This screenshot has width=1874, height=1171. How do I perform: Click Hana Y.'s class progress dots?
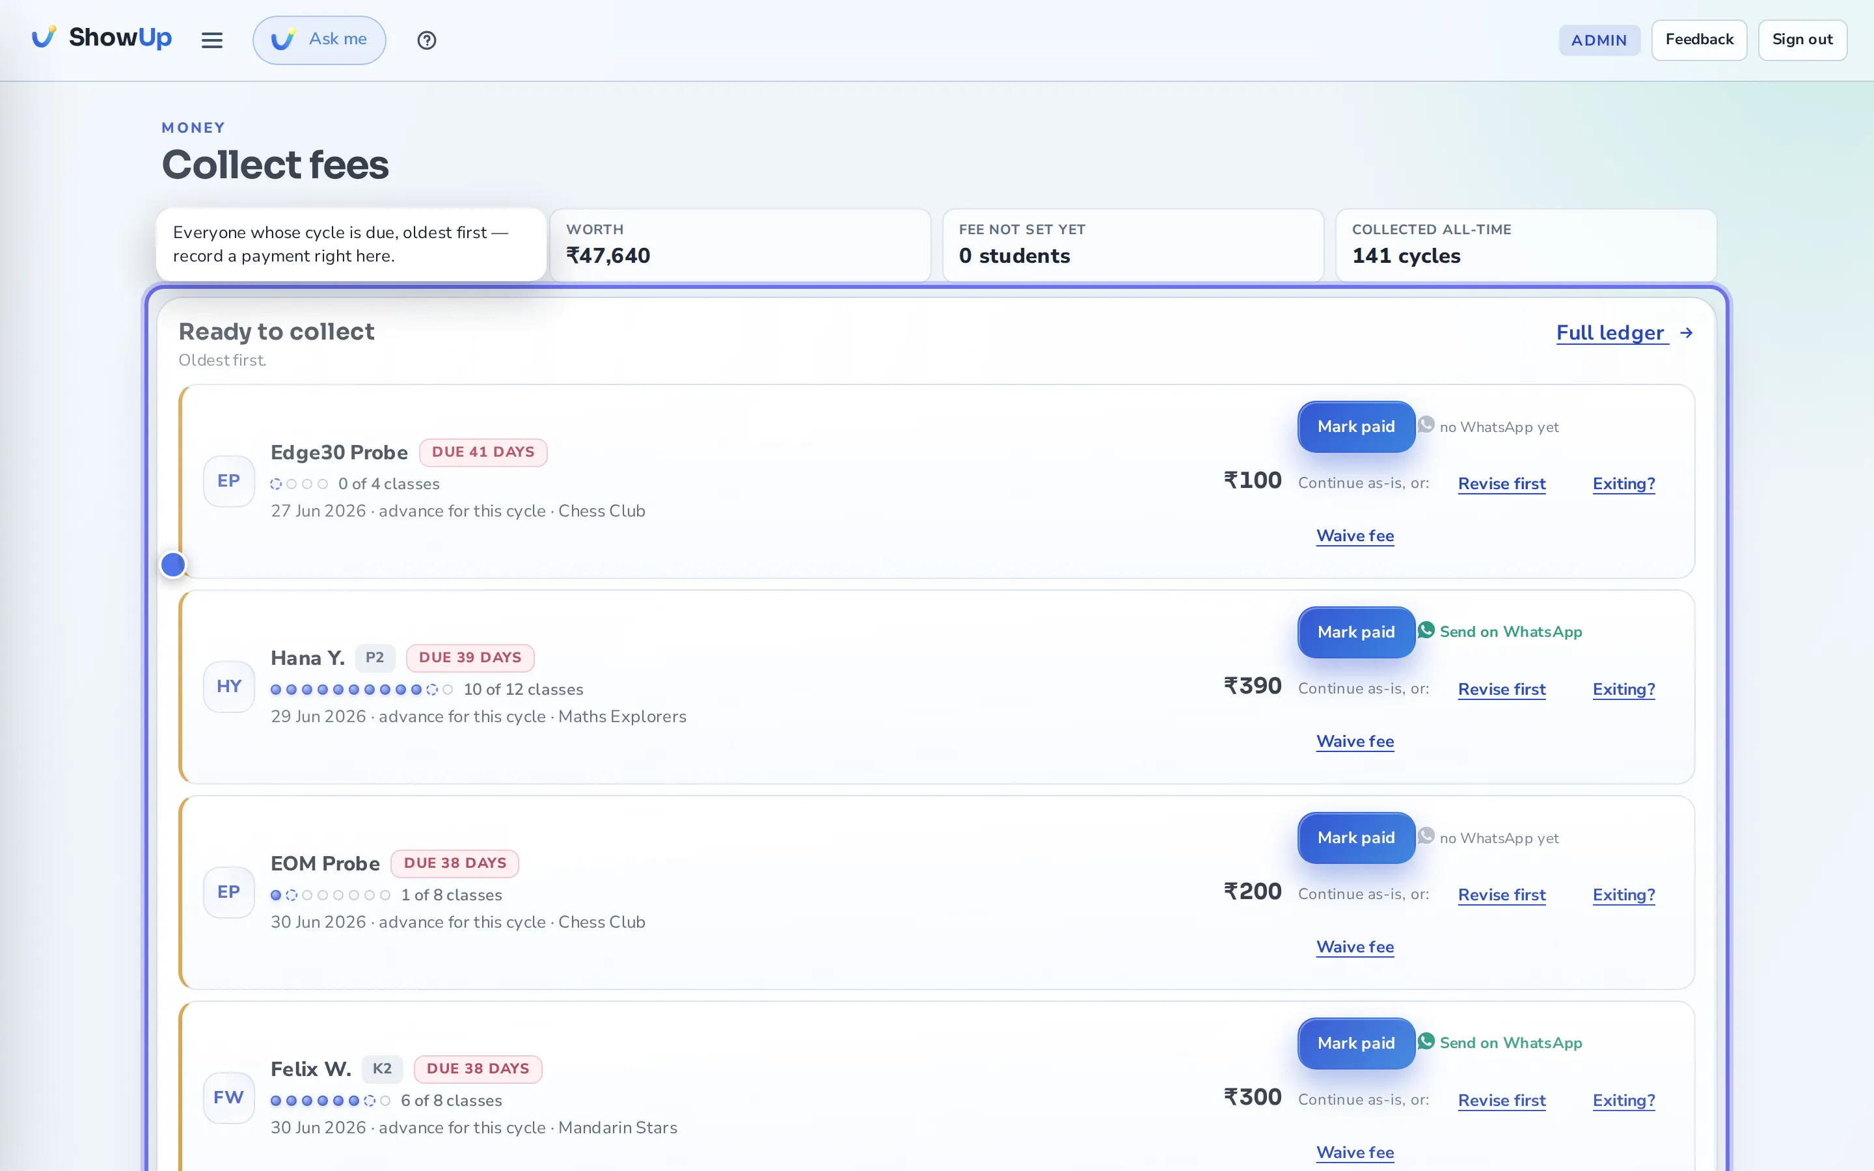point(362,690)
